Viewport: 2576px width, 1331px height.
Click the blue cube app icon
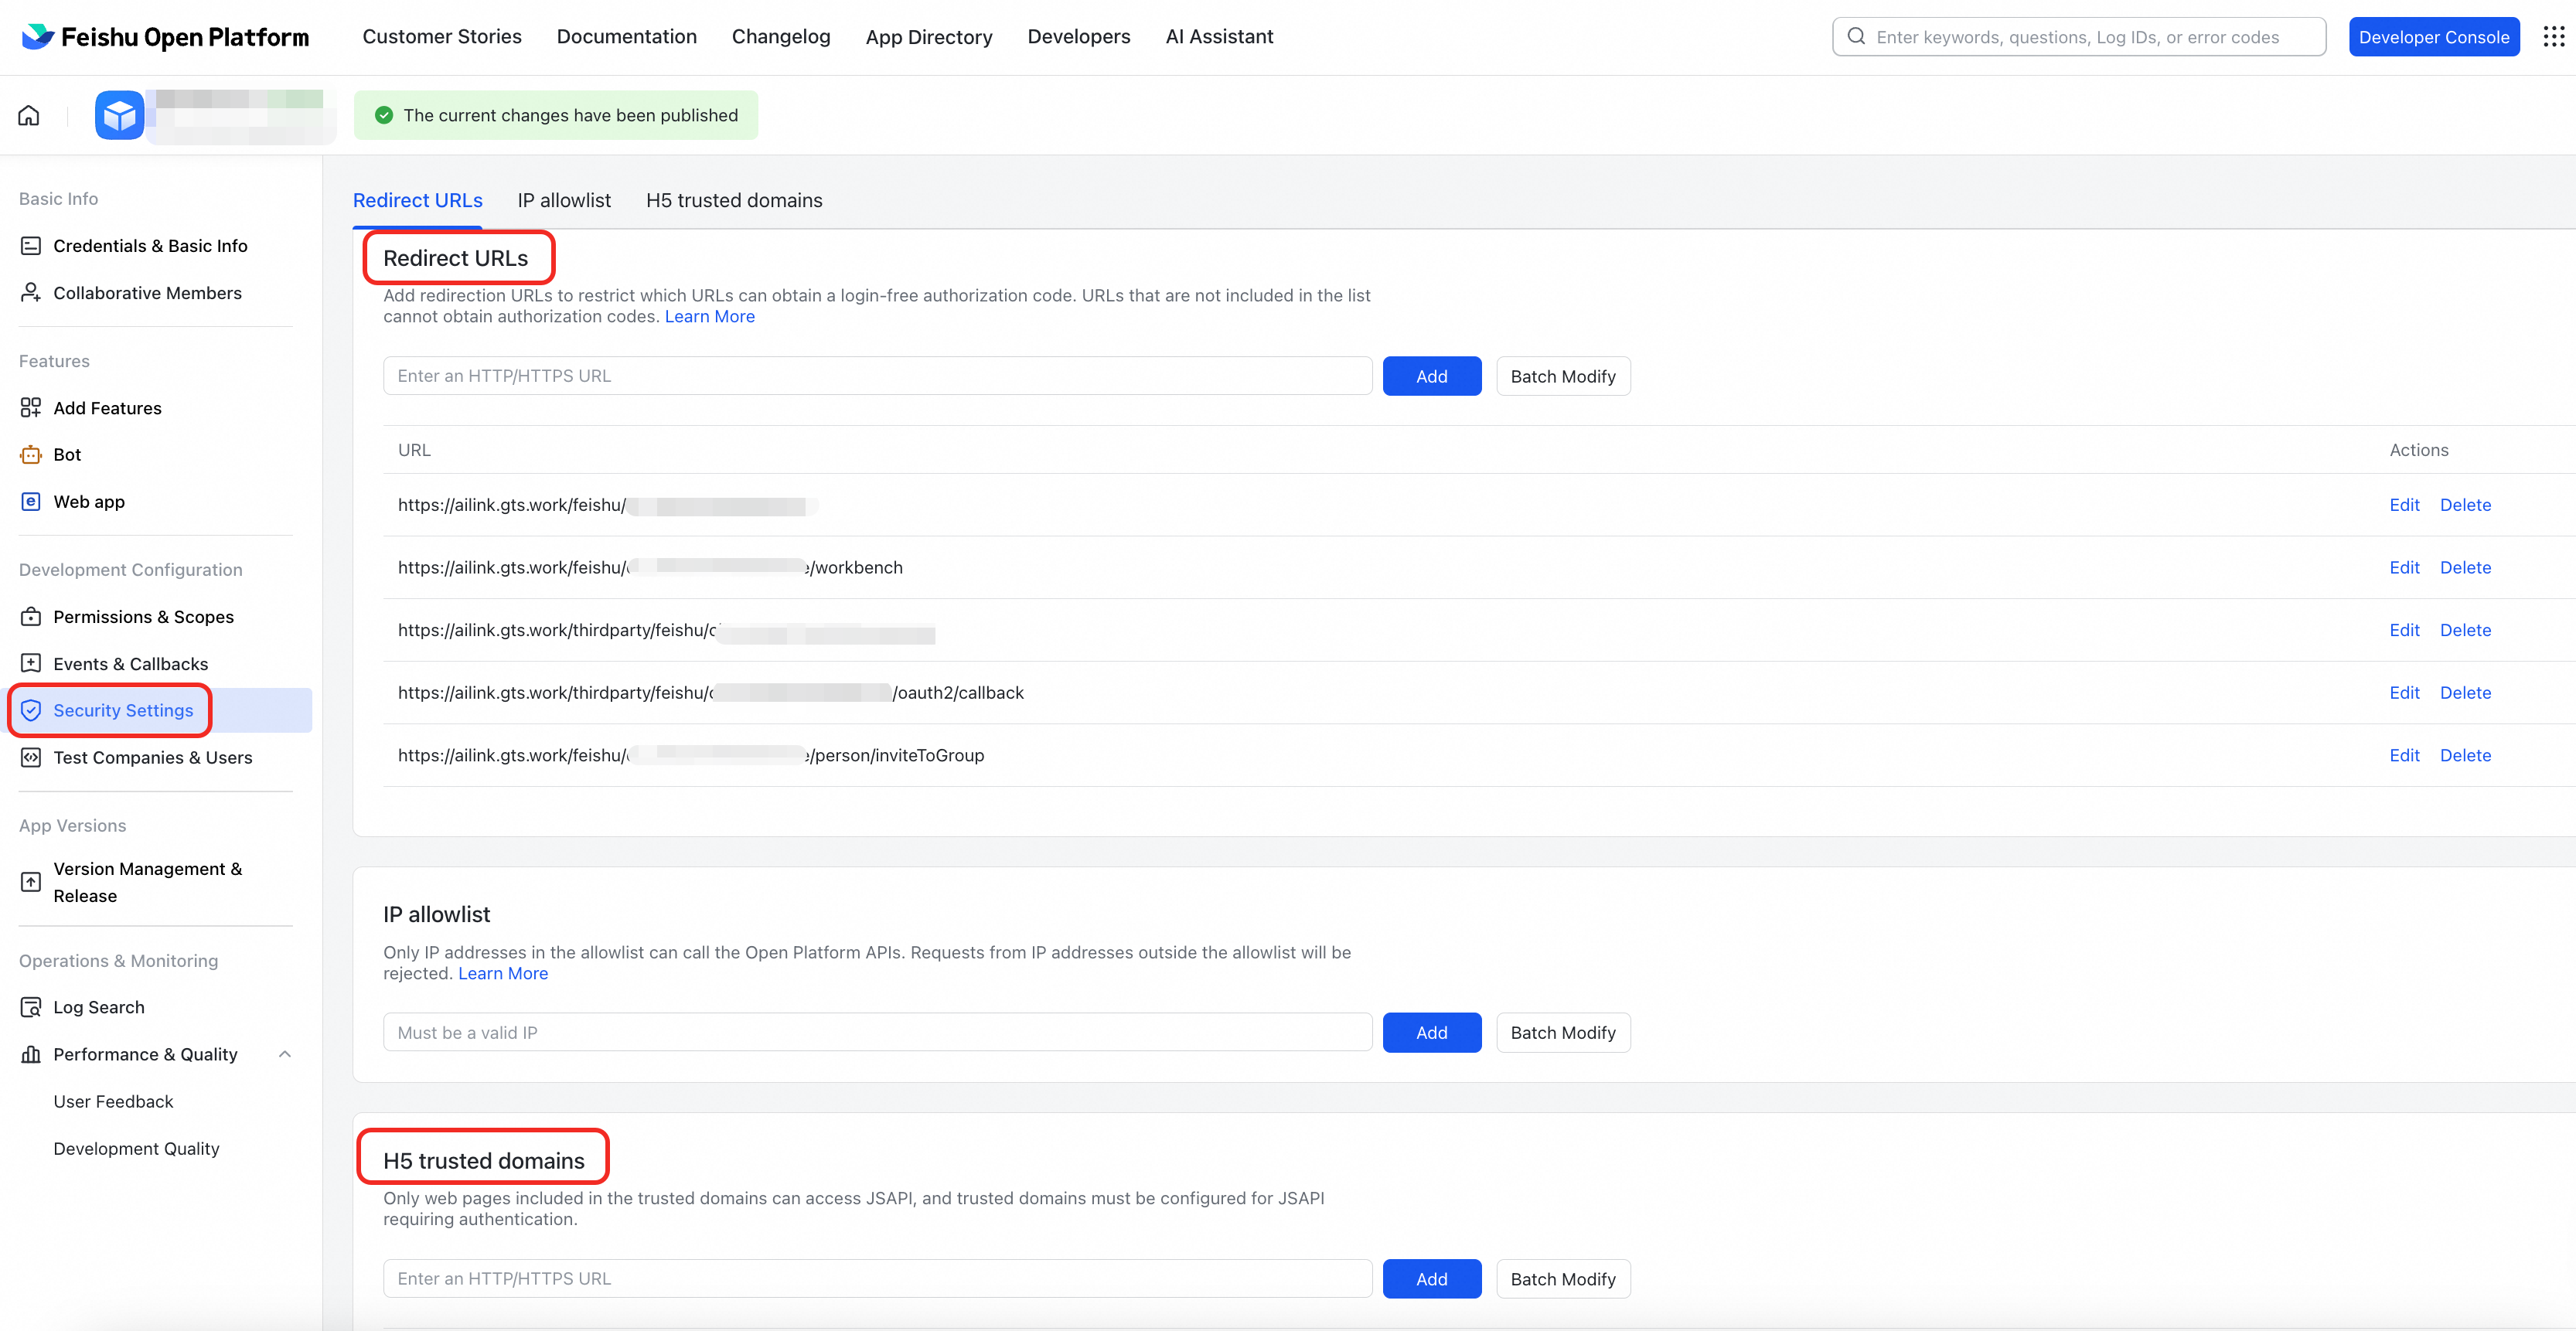[x=119, y=116]
